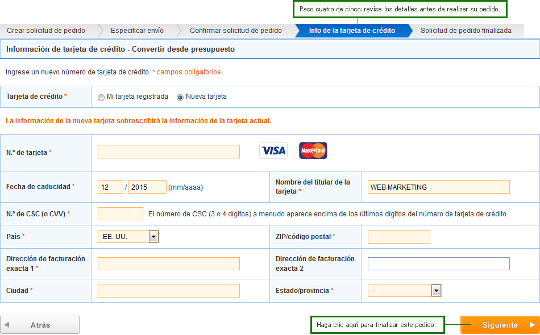Expand the Estado/provincia dropdown
The width and height of the screenshot is (540, 335).
coord(404,290)
